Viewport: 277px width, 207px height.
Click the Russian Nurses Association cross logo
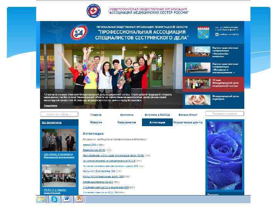[93, 11]
